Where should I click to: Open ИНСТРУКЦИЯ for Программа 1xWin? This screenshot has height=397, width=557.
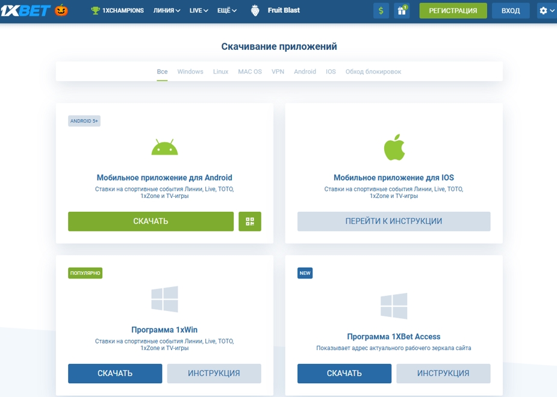pyautogui.click(x=214, y=373)
